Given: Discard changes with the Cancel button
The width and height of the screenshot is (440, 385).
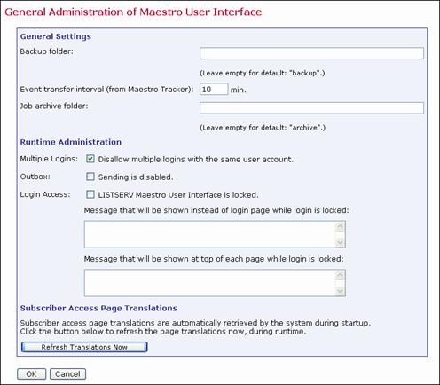Looking at the screenshot, I should 67,374.
